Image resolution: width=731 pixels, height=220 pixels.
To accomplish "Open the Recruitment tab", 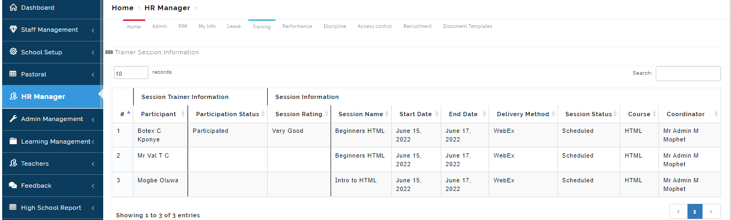I will tap(418, 26).
